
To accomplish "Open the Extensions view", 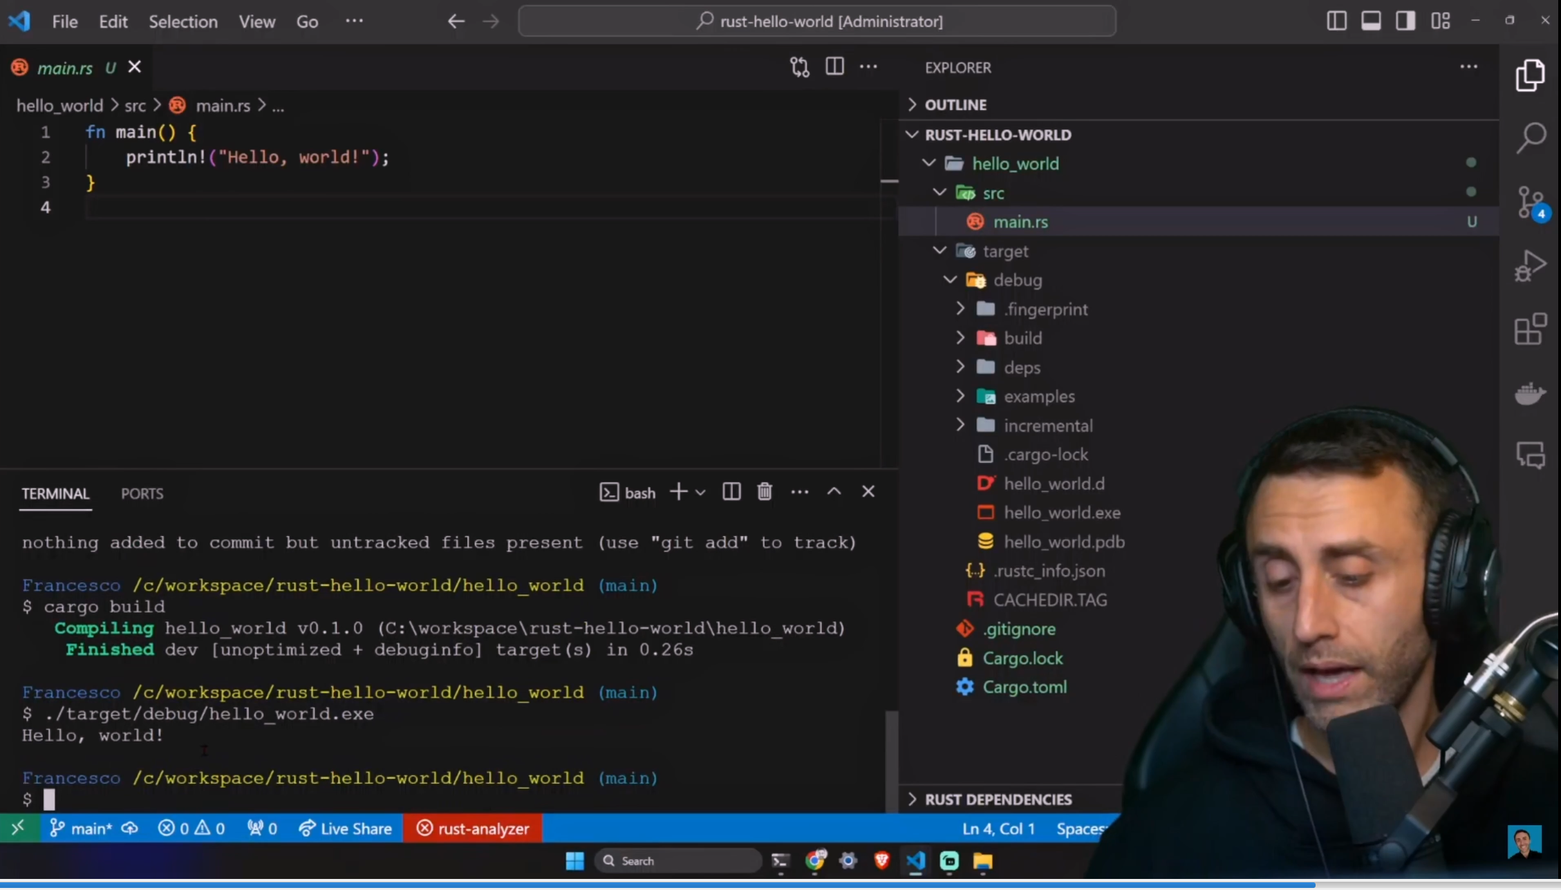I will click(1530, 330).
